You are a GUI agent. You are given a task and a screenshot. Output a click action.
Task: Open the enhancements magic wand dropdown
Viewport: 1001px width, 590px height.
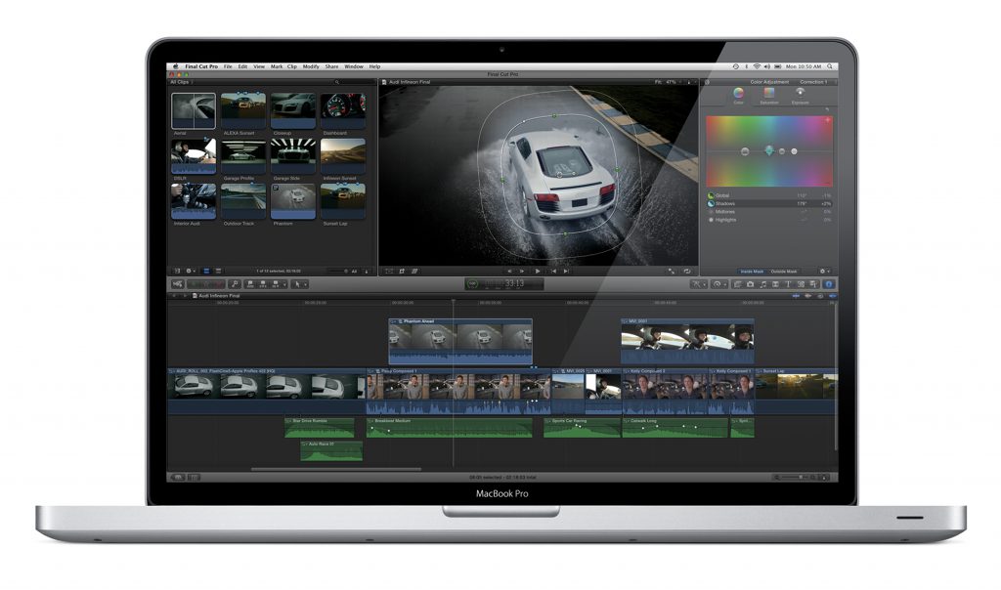pyautogui.click(x=699, y=284)
